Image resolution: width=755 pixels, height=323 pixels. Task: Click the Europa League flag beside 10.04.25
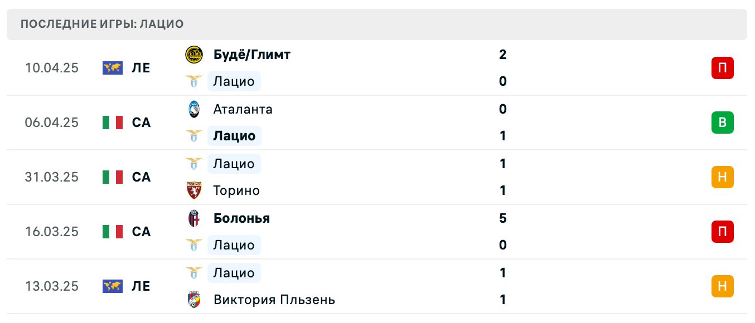[x=112, y=67]
